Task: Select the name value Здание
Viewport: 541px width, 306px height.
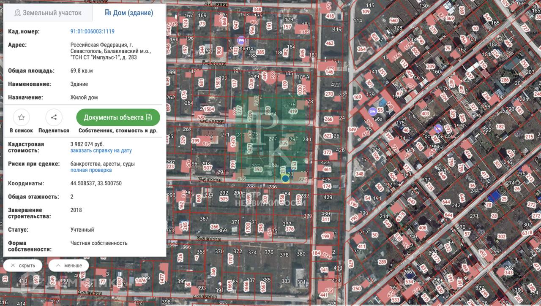Action: click(x=79, y=84)
